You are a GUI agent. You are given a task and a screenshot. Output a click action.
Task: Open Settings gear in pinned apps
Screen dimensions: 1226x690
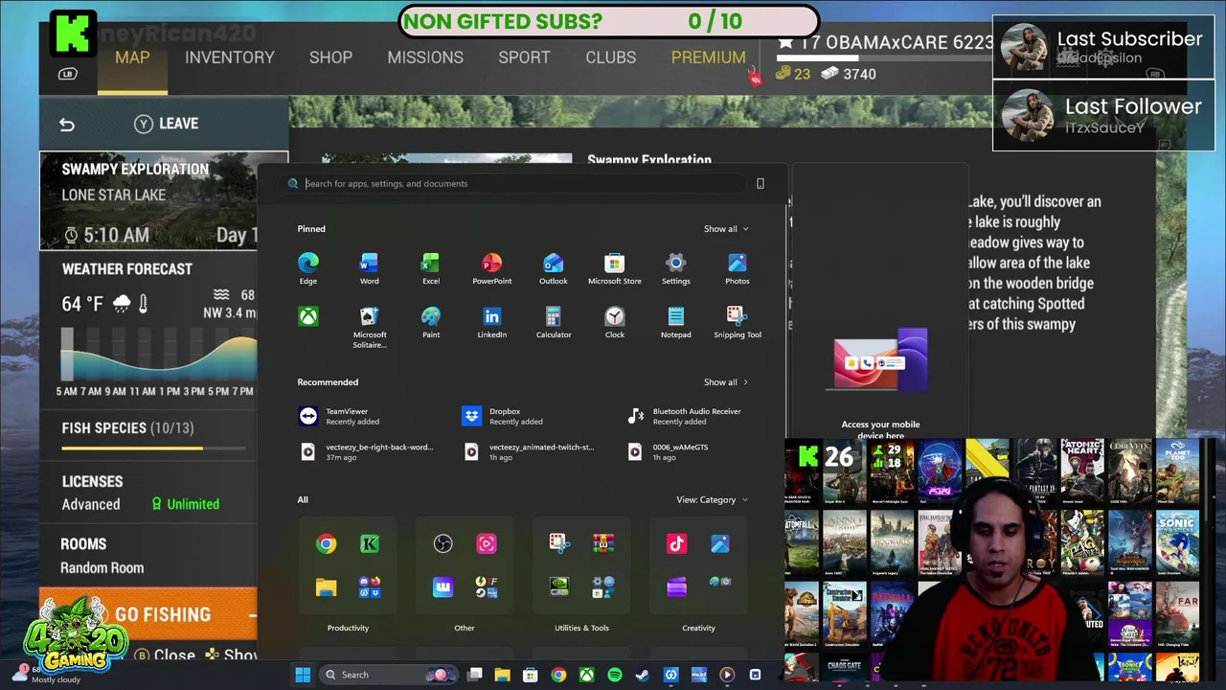pos(675,268)
